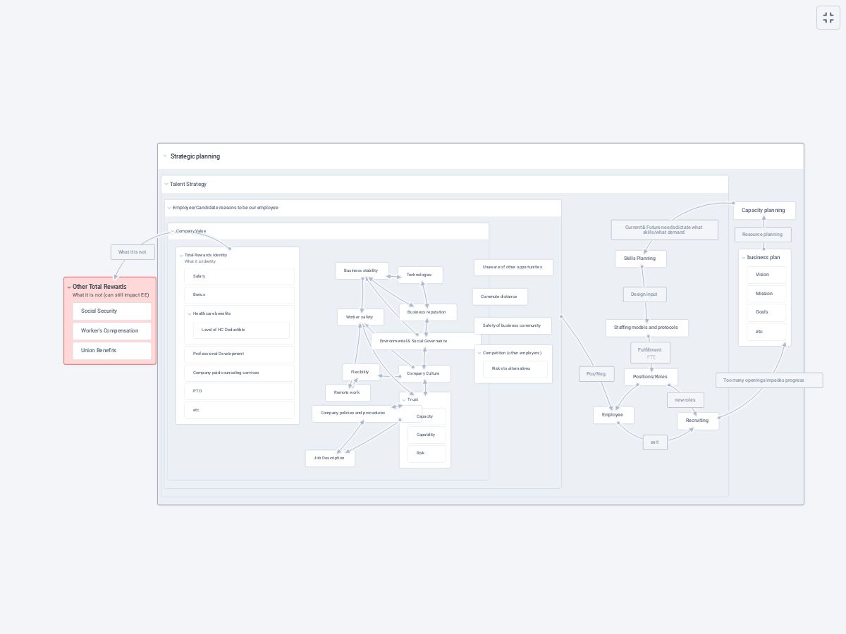The image size is (846, 634).
Task: Click the Job Description node
Action: tap(329, 459)
